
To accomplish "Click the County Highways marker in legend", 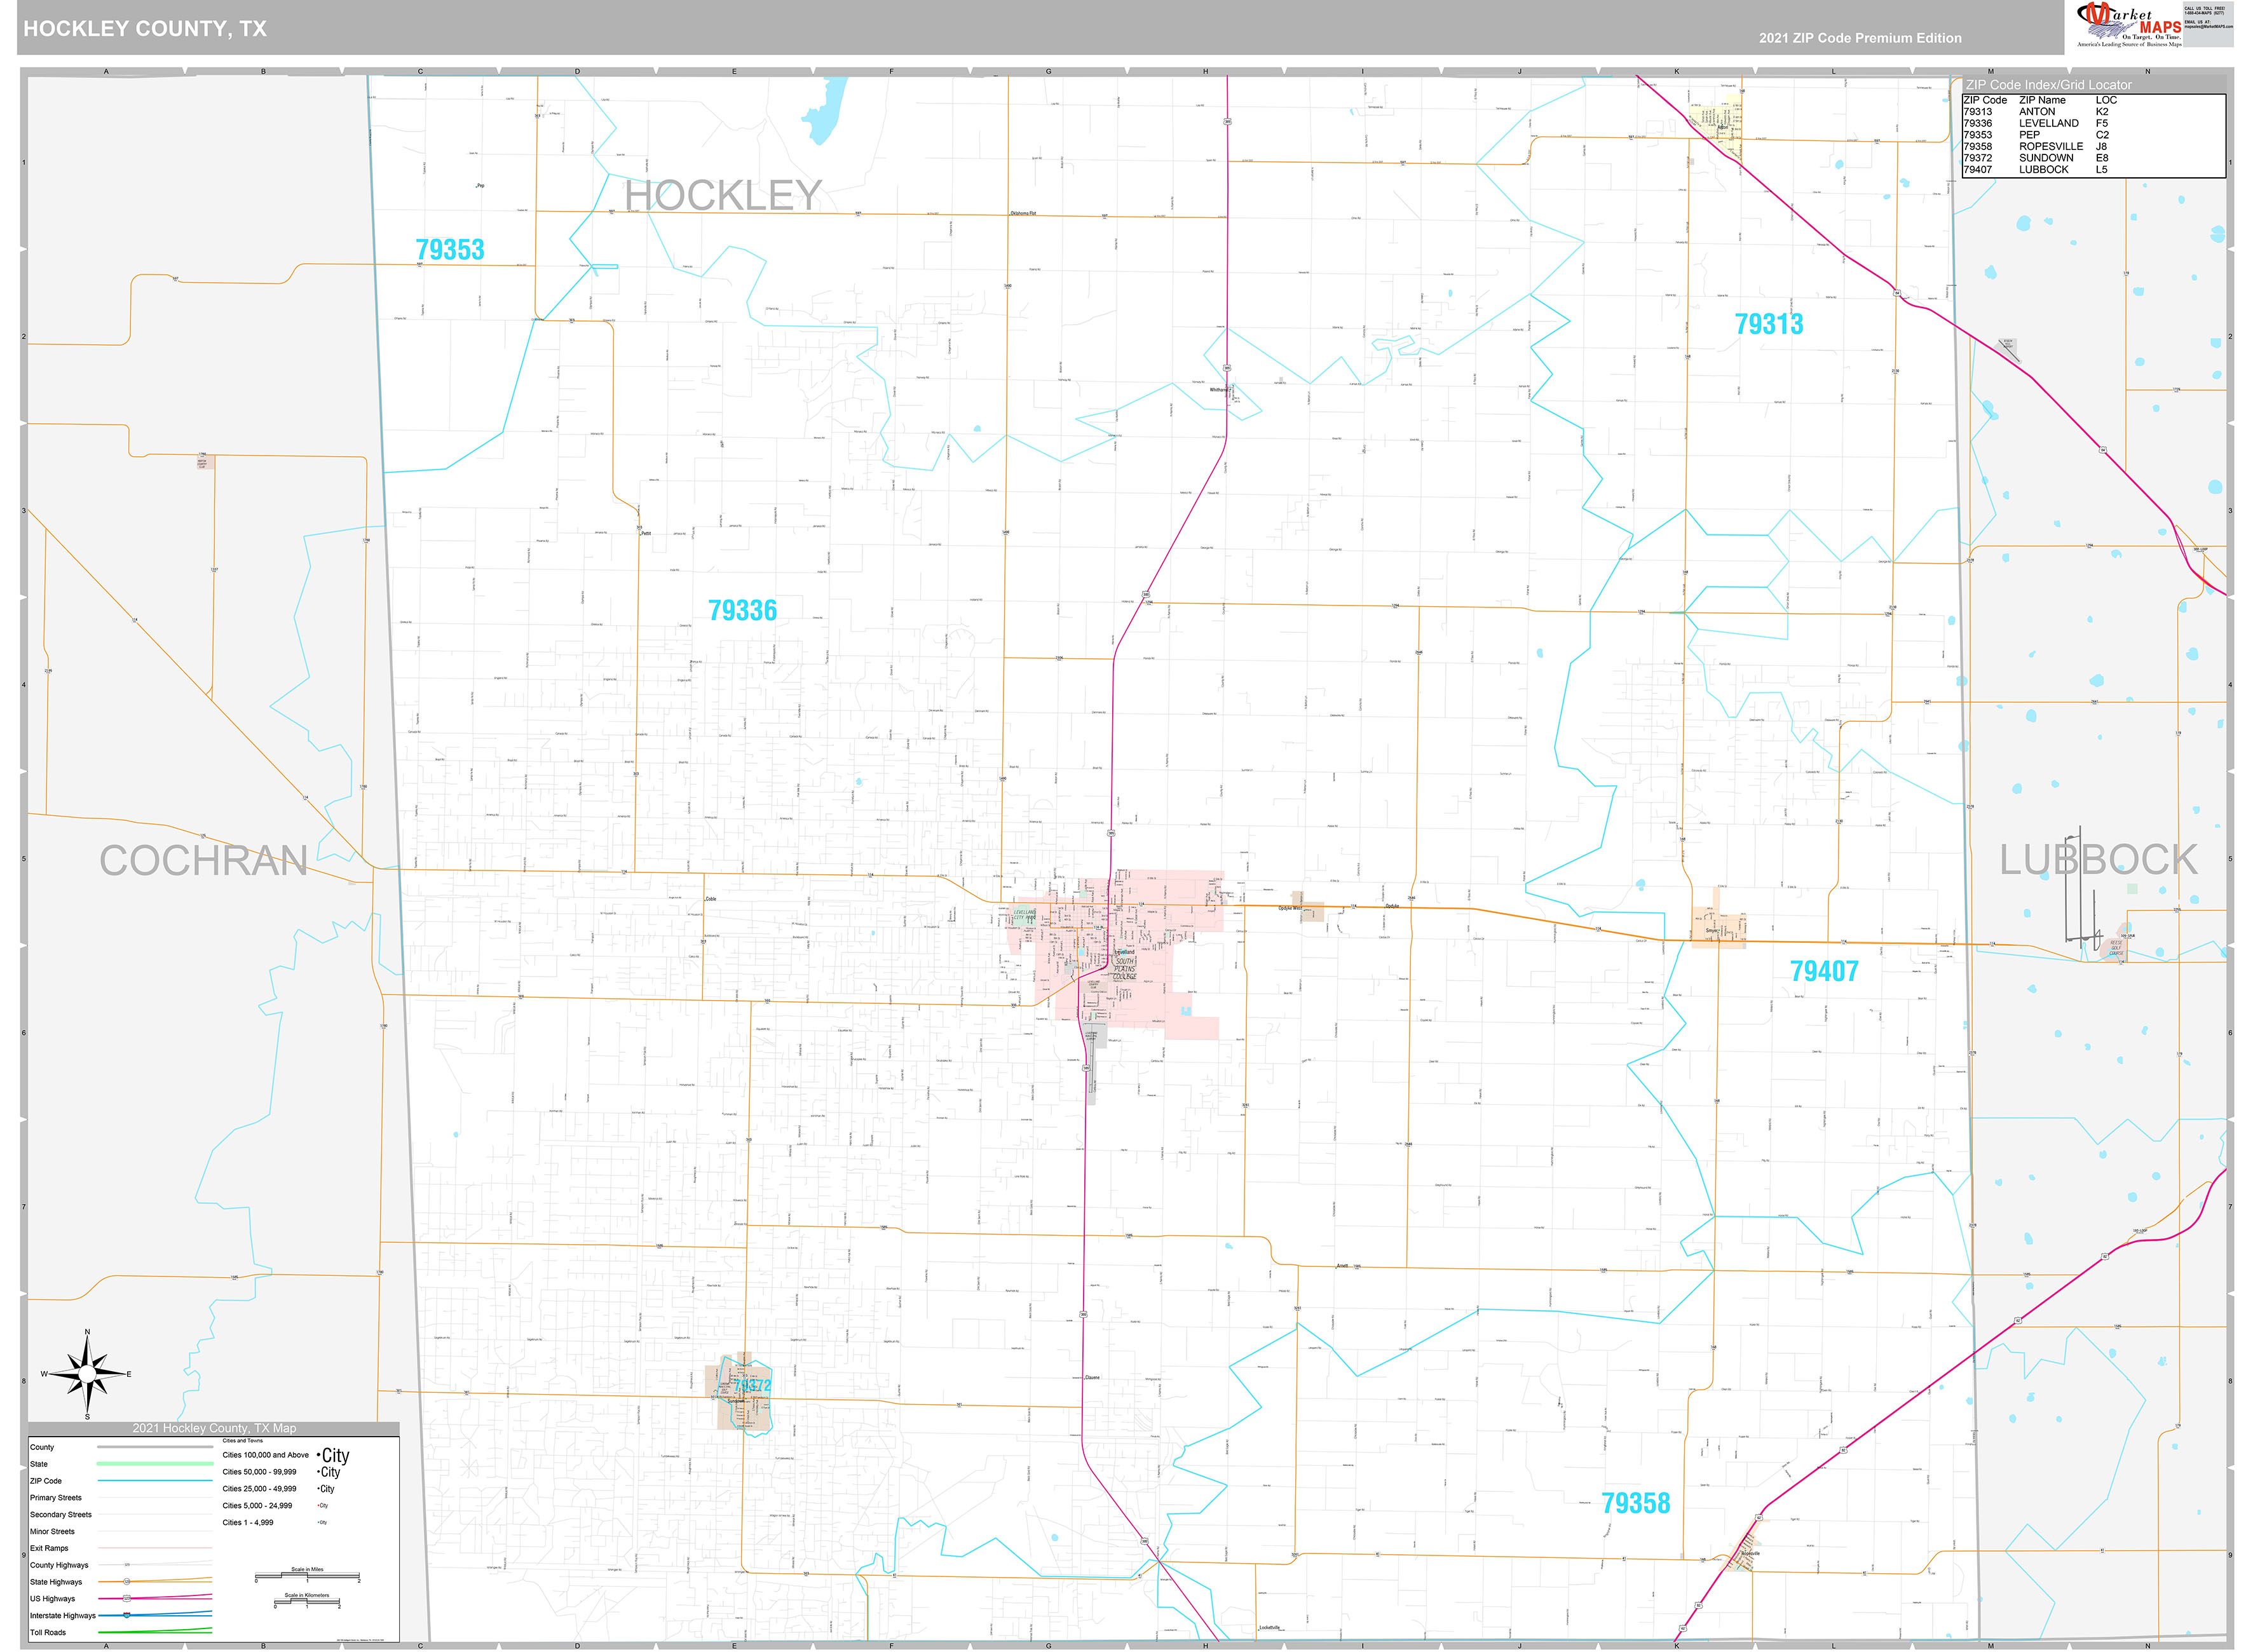I will coord(127,1565).
